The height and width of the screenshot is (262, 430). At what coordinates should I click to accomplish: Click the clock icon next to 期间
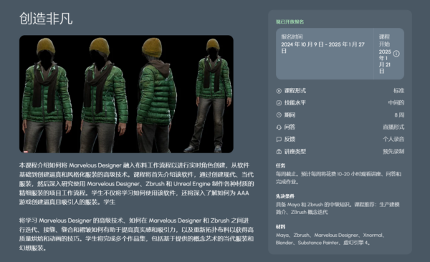[279, 115]
